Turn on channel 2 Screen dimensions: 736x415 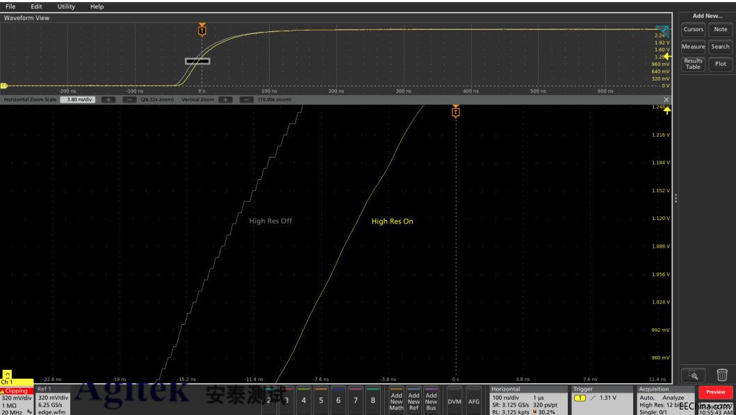268,400
